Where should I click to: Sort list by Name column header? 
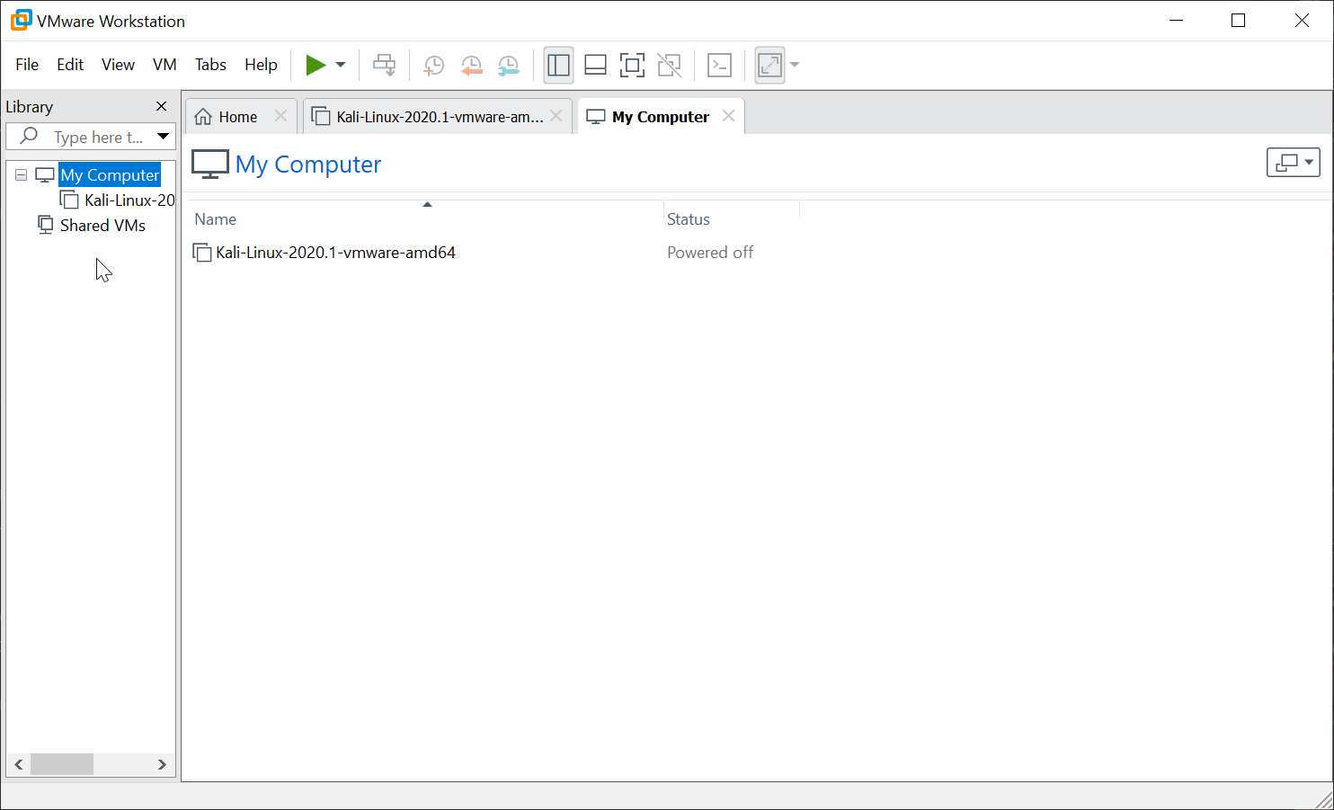point(216,219)
